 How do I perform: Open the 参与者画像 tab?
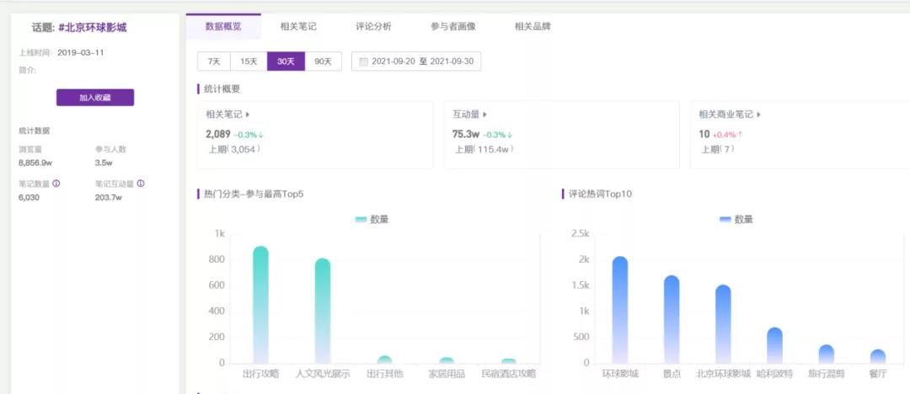(453, 27)
